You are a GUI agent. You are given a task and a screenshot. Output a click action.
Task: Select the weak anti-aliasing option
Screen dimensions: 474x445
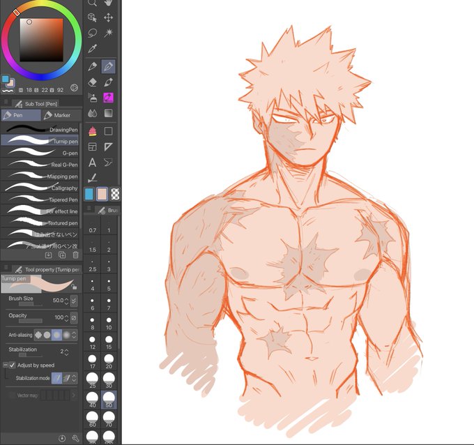click(x=47, y=335)
